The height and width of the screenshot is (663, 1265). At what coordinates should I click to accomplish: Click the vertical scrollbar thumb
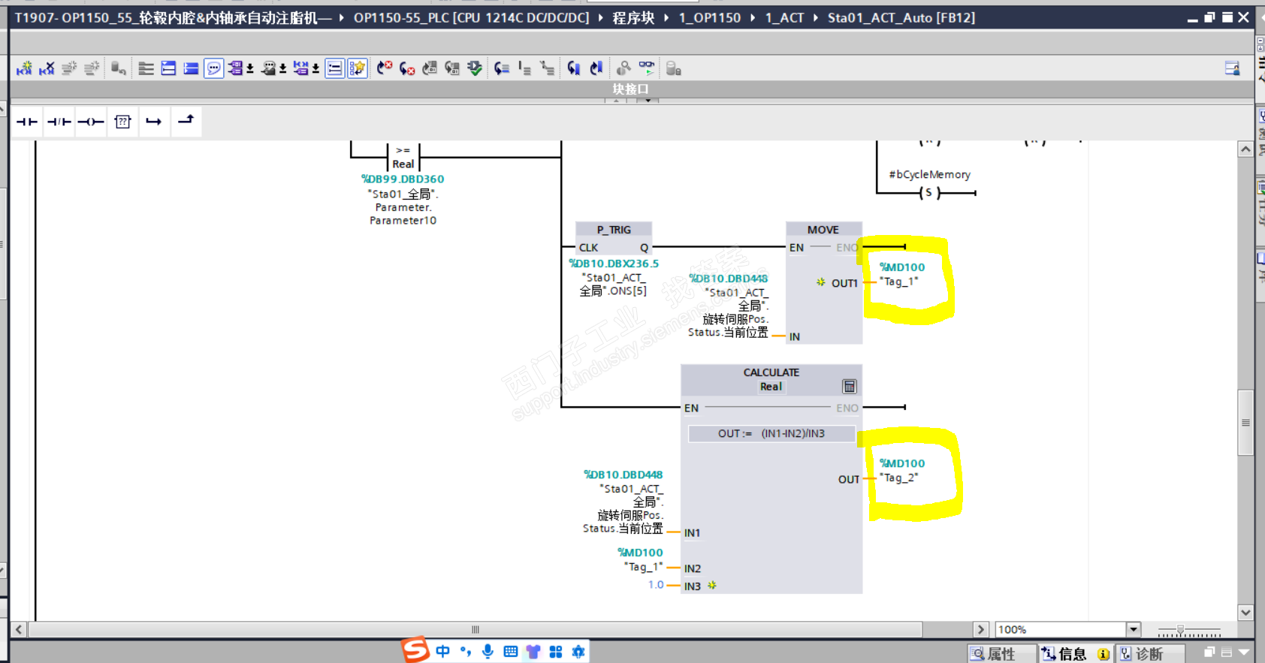click(x=1245, y=422)
